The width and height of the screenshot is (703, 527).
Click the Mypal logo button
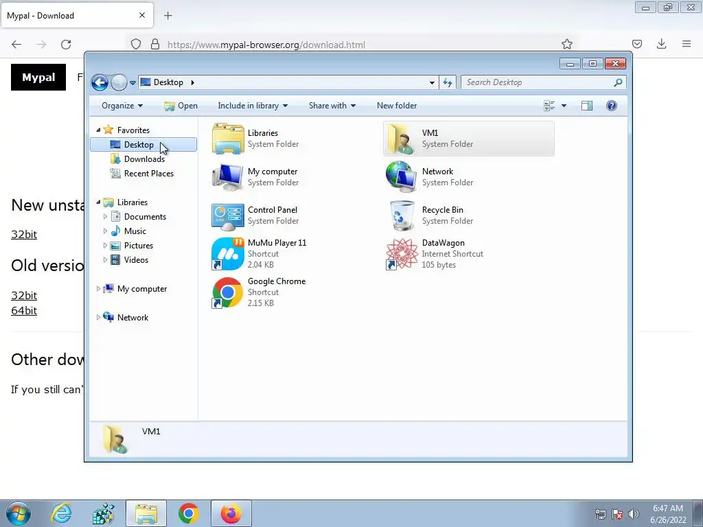click(x=38, y=77)
